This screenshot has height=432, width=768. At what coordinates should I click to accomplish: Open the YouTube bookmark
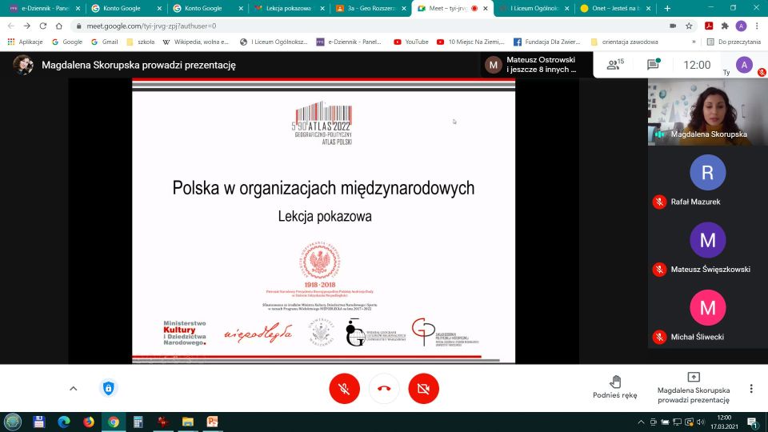410,42
